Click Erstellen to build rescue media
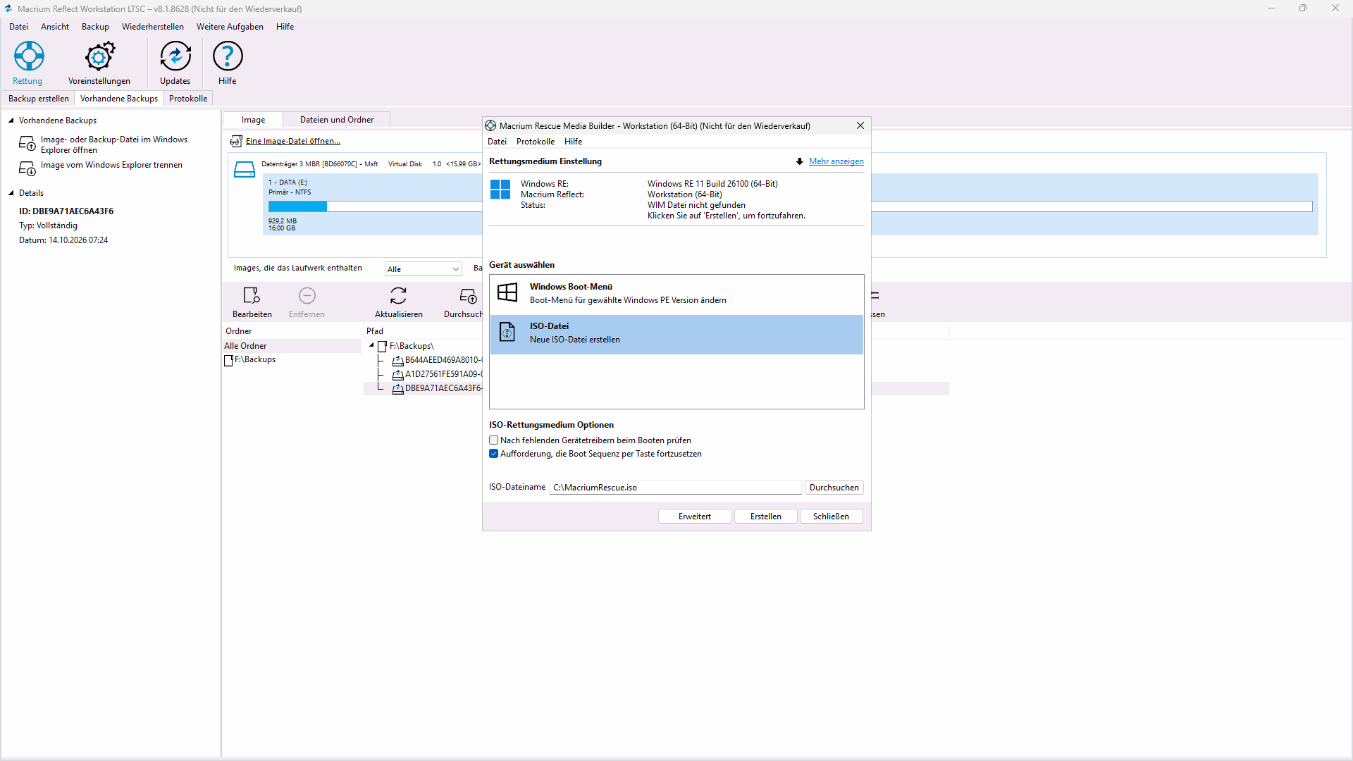This screenshot has height=761, width=1353. pos(766,516)
